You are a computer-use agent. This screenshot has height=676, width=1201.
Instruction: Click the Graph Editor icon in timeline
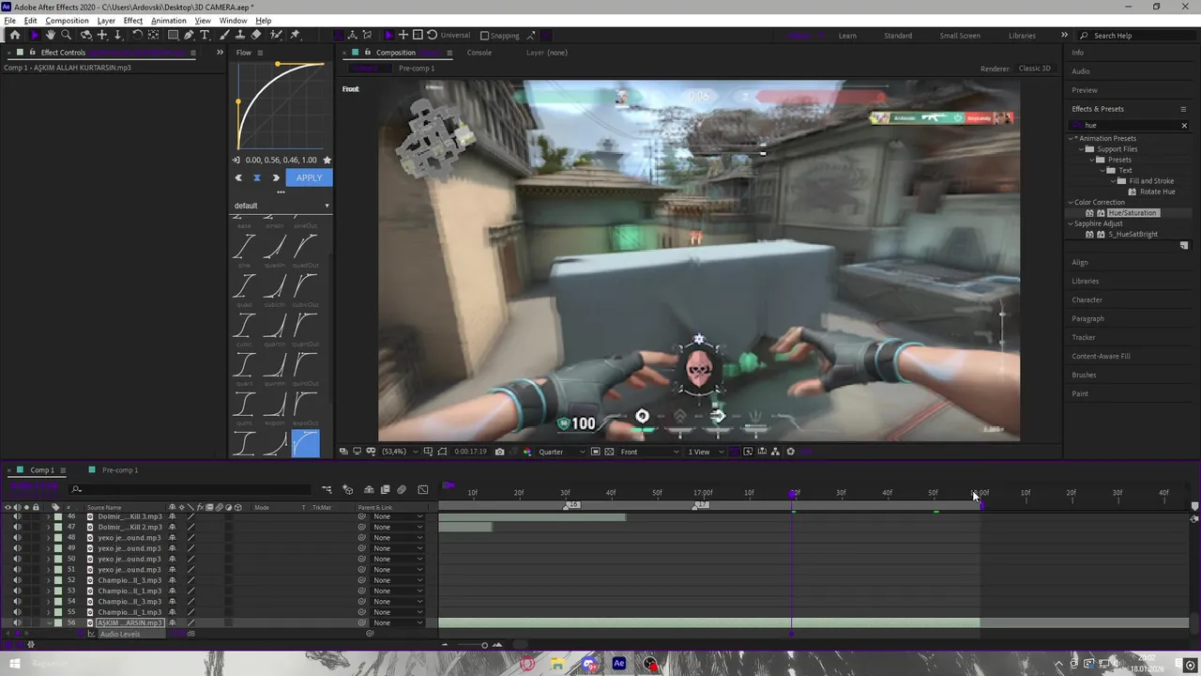(x=423, y=489)
